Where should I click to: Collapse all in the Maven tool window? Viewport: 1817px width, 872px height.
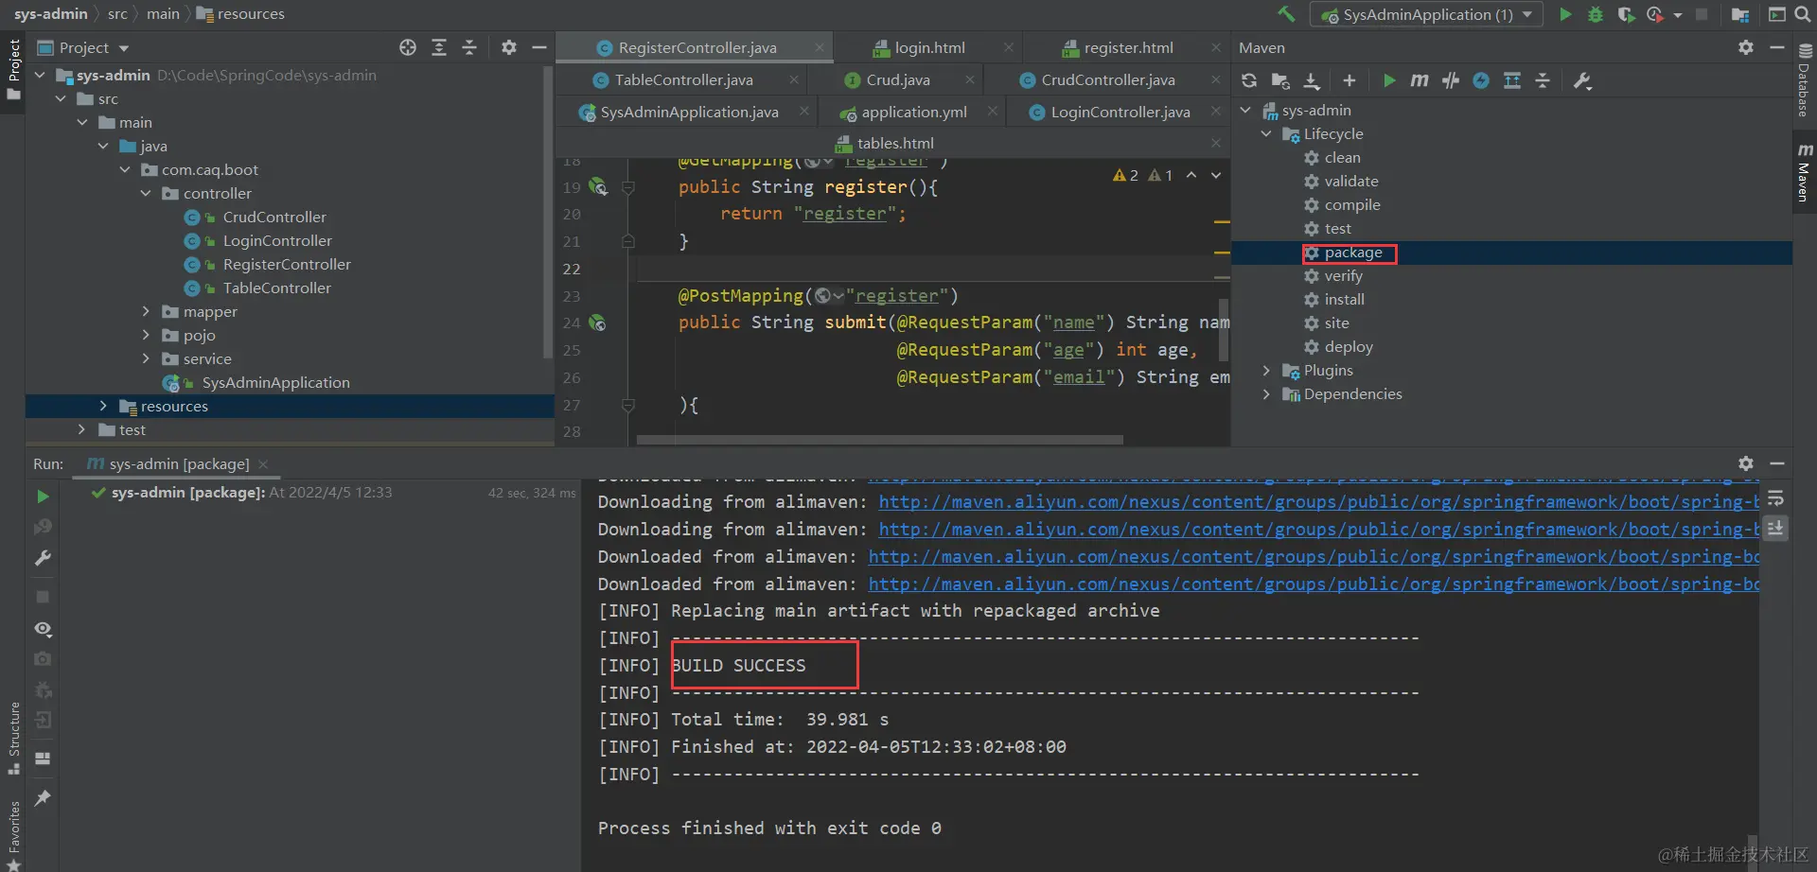click(1543, 80)
